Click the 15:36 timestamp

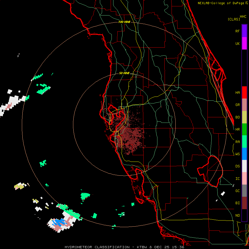point(179,247)
